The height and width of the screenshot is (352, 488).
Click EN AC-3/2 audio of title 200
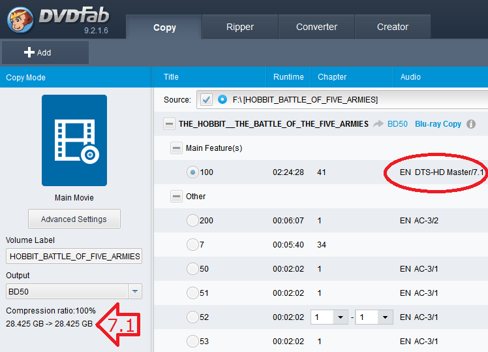click(x=419, y=221)
